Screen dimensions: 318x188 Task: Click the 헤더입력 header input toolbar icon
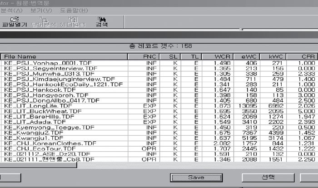[73, 22]
